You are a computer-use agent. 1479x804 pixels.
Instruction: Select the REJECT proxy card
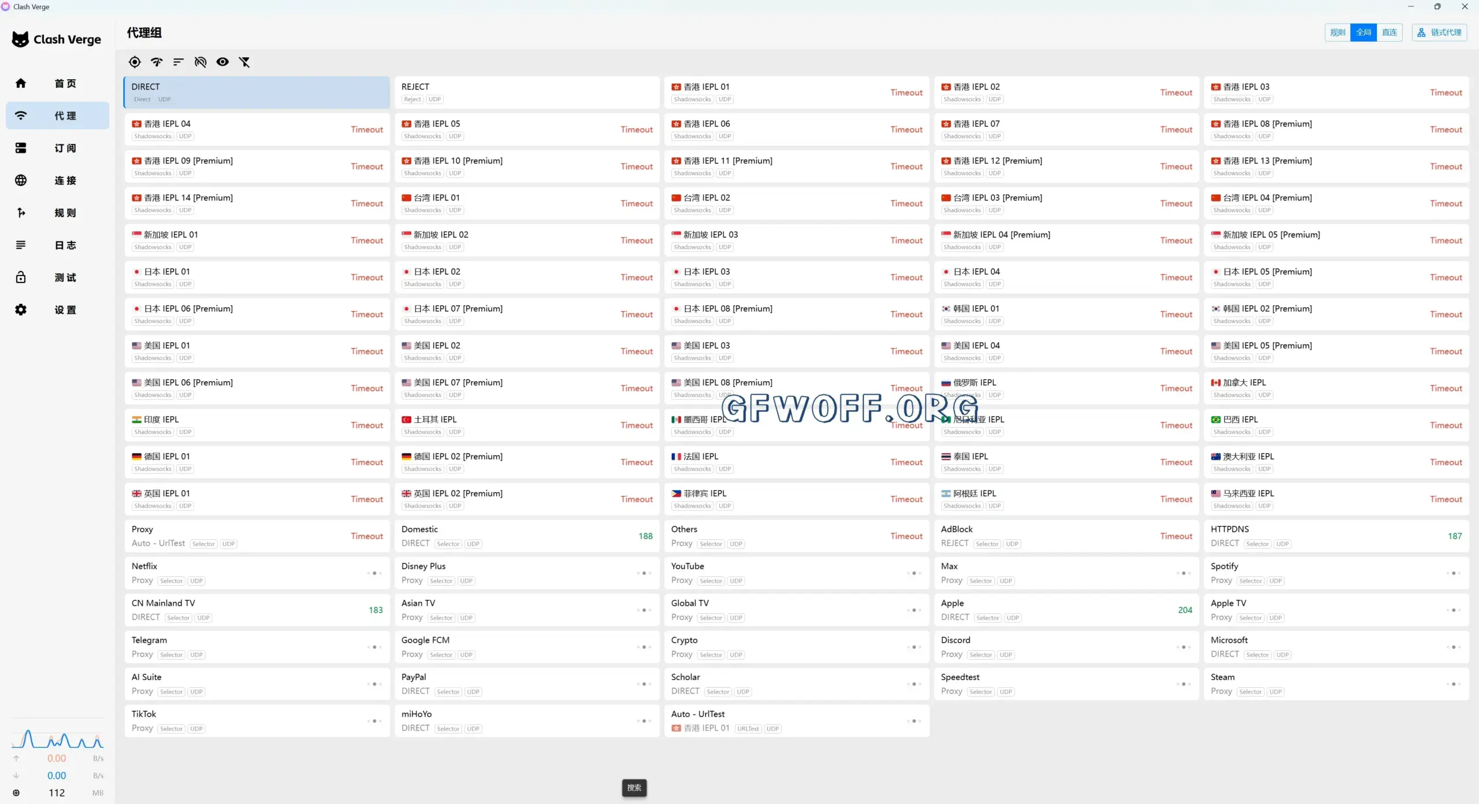526,92
